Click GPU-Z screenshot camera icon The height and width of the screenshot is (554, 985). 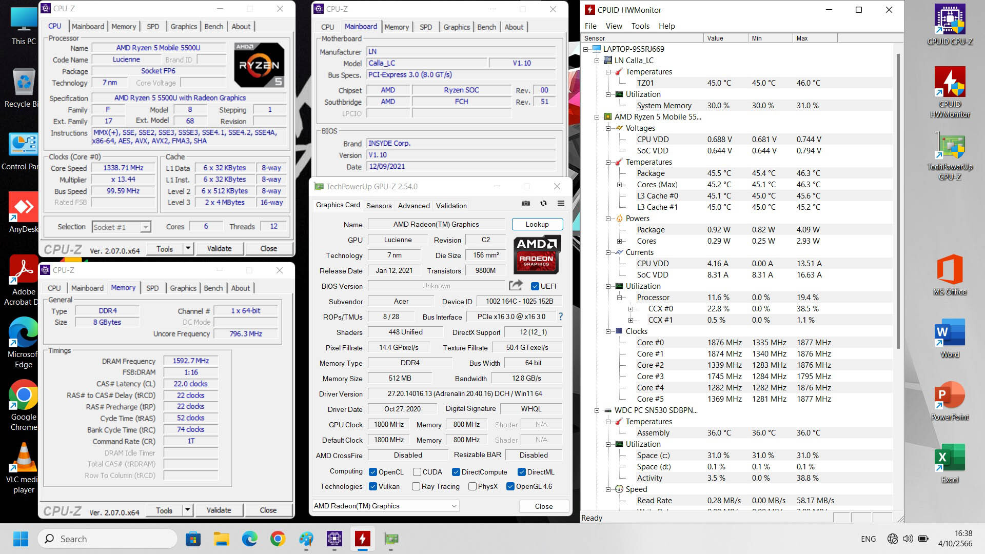pos(526,204)
